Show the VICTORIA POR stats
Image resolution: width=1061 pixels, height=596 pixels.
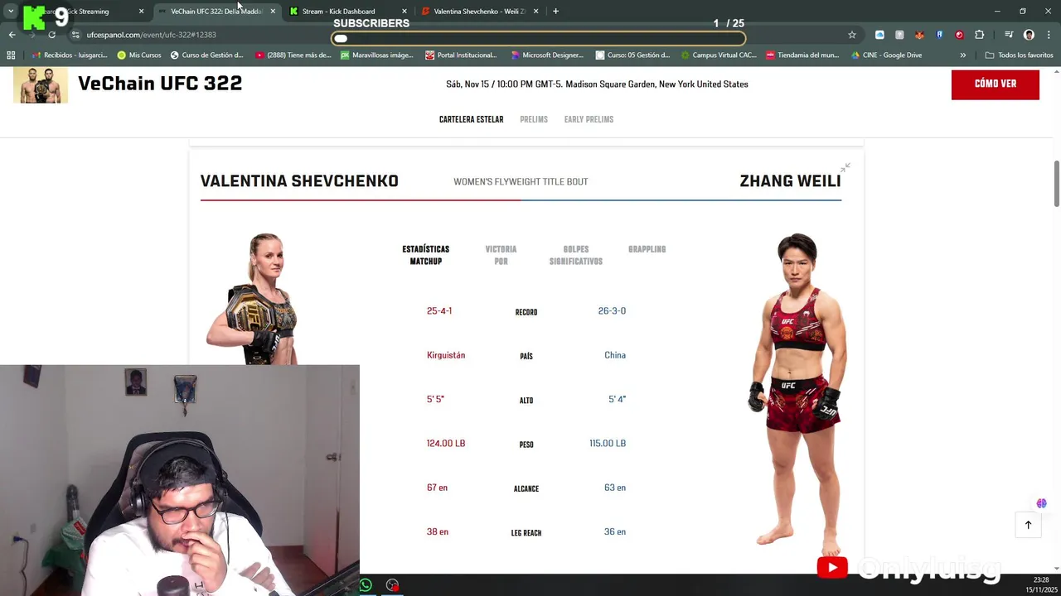(x=501, y=255)
